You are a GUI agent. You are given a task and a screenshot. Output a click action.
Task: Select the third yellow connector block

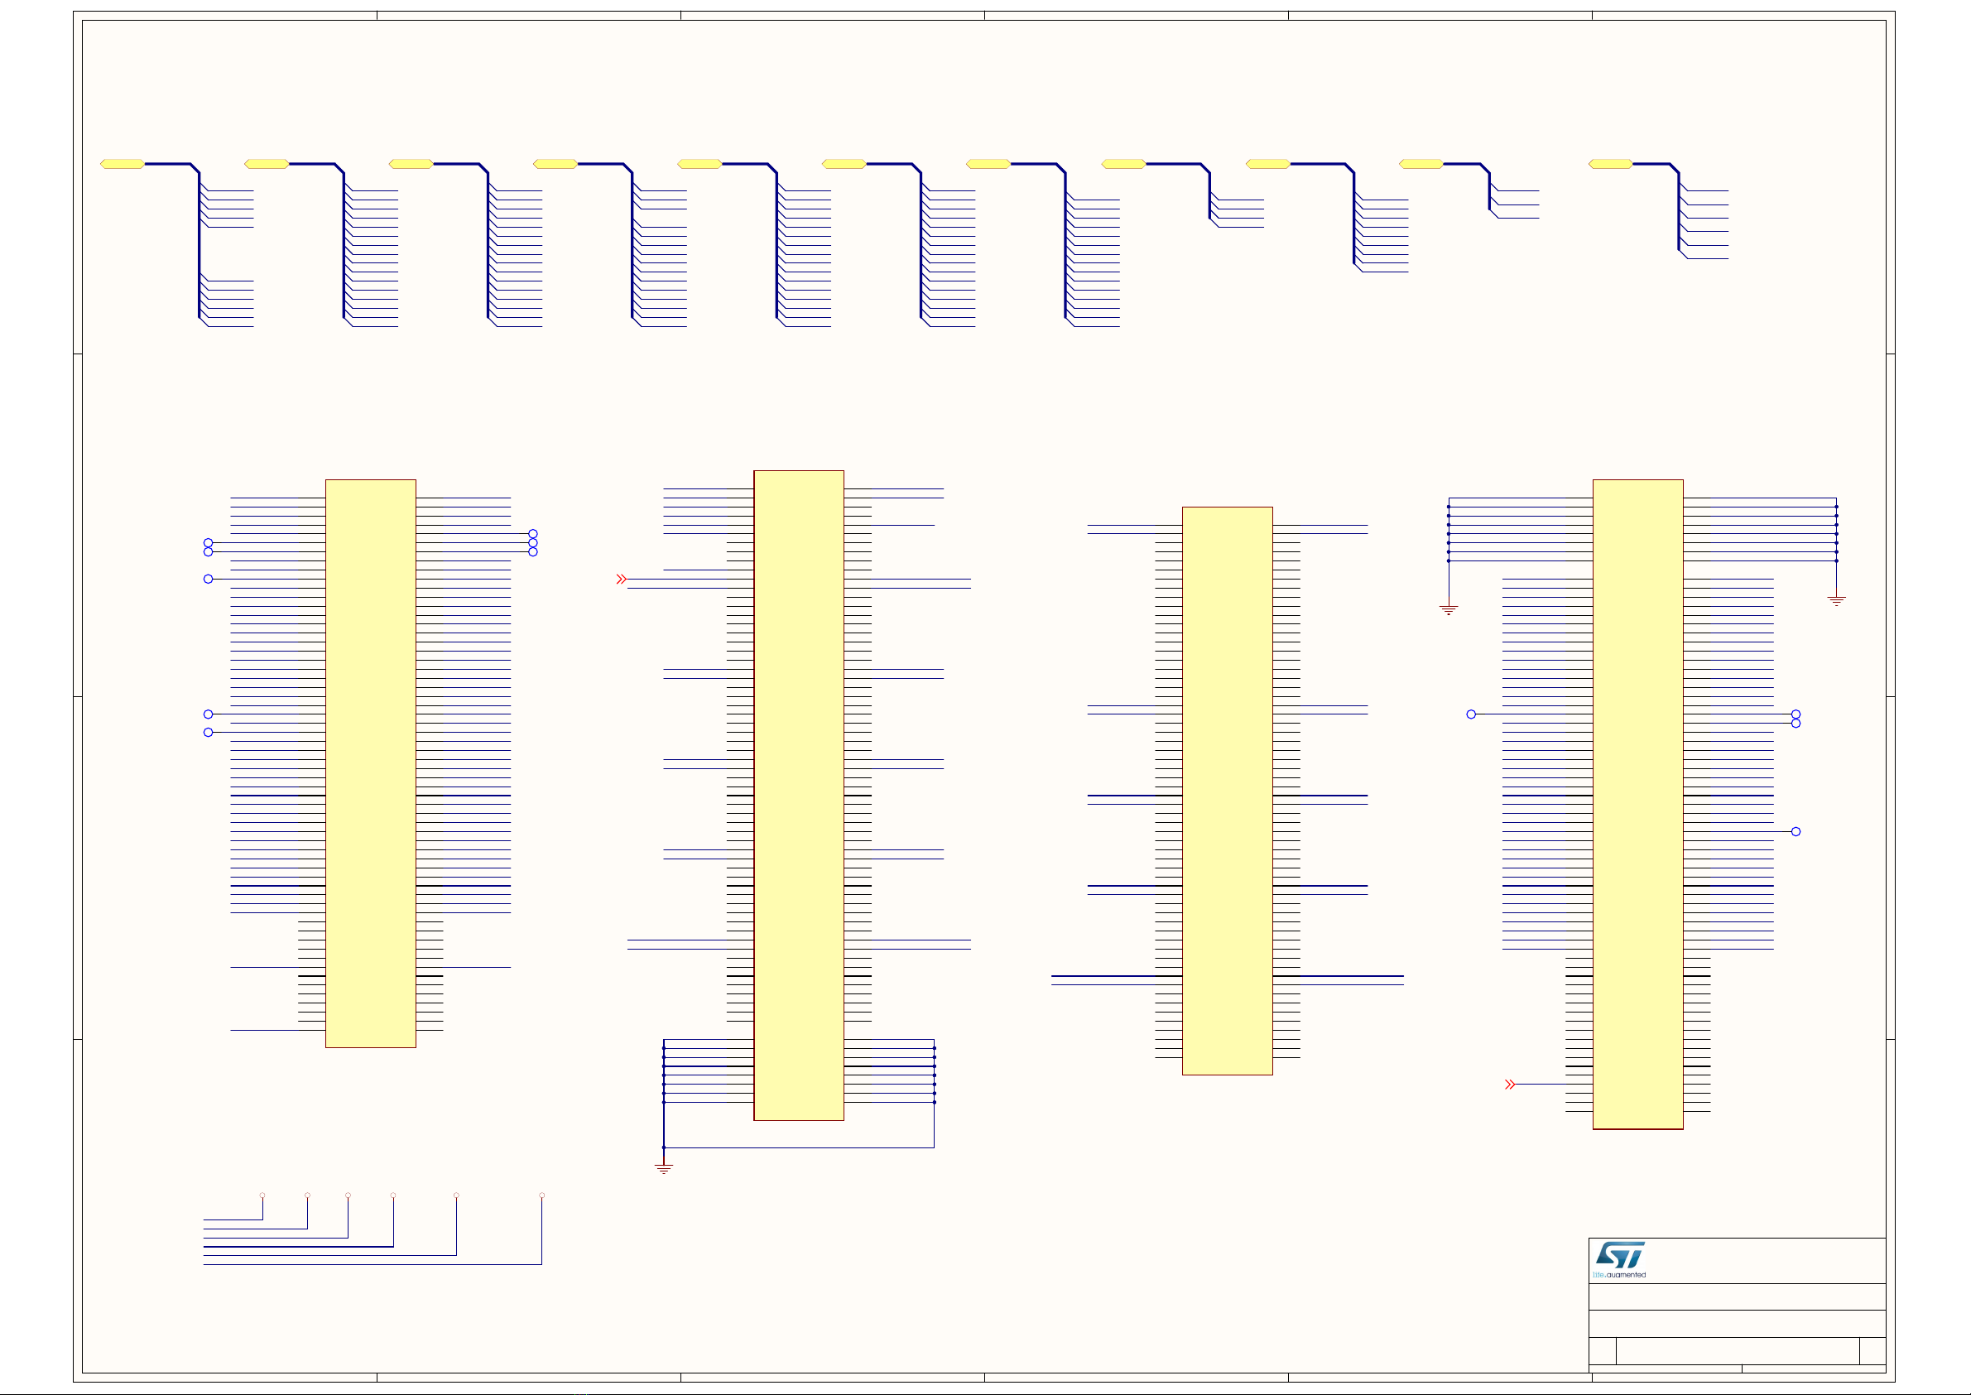[1228, 791]
